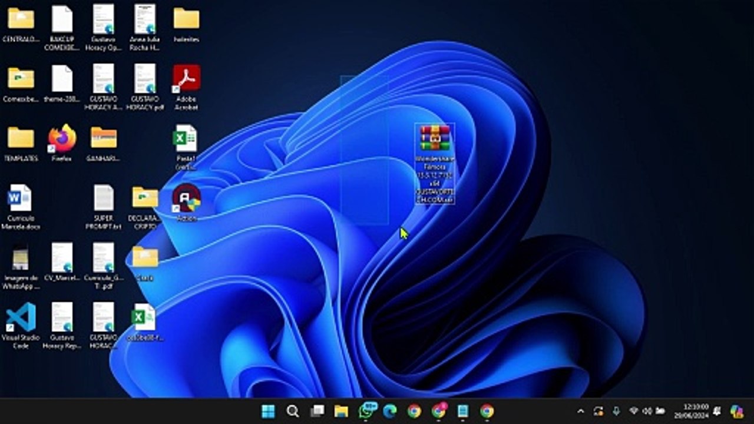
Task: Open the Visual Studio Code shortcut
Action: pos(21,318)
